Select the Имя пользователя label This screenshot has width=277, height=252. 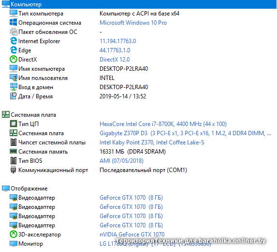43,78
